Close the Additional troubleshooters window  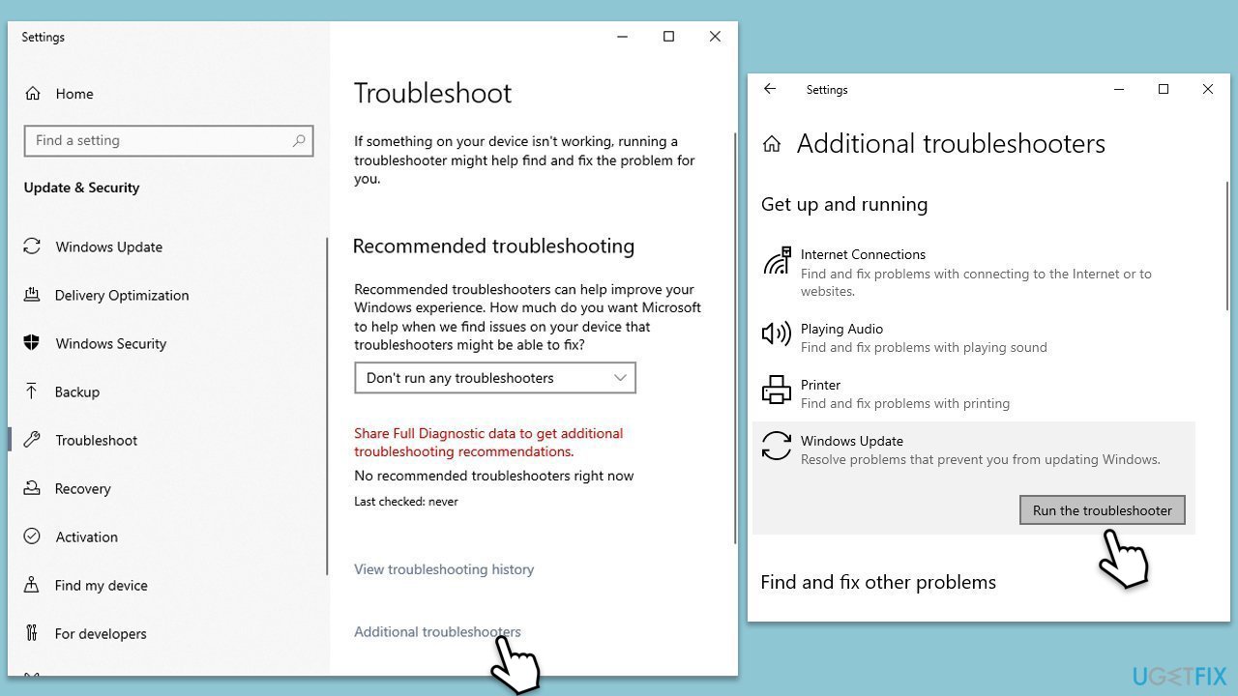click(x=1208, y=89)
